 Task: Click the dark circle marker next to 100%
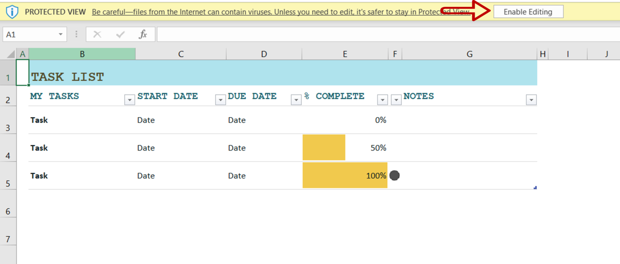click(394, 175)
